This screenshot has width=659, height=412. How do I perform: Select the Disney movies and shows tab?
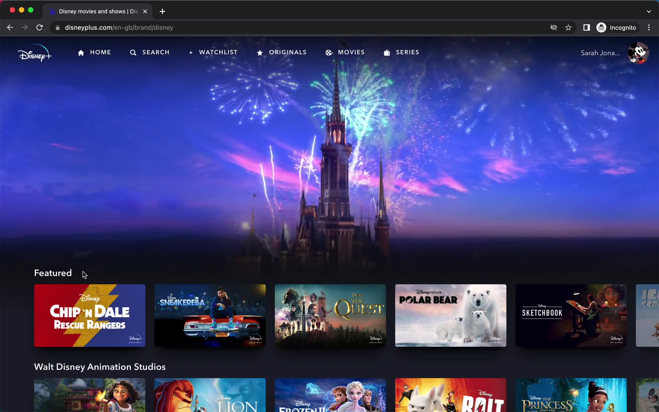click(x=98, y=11)
